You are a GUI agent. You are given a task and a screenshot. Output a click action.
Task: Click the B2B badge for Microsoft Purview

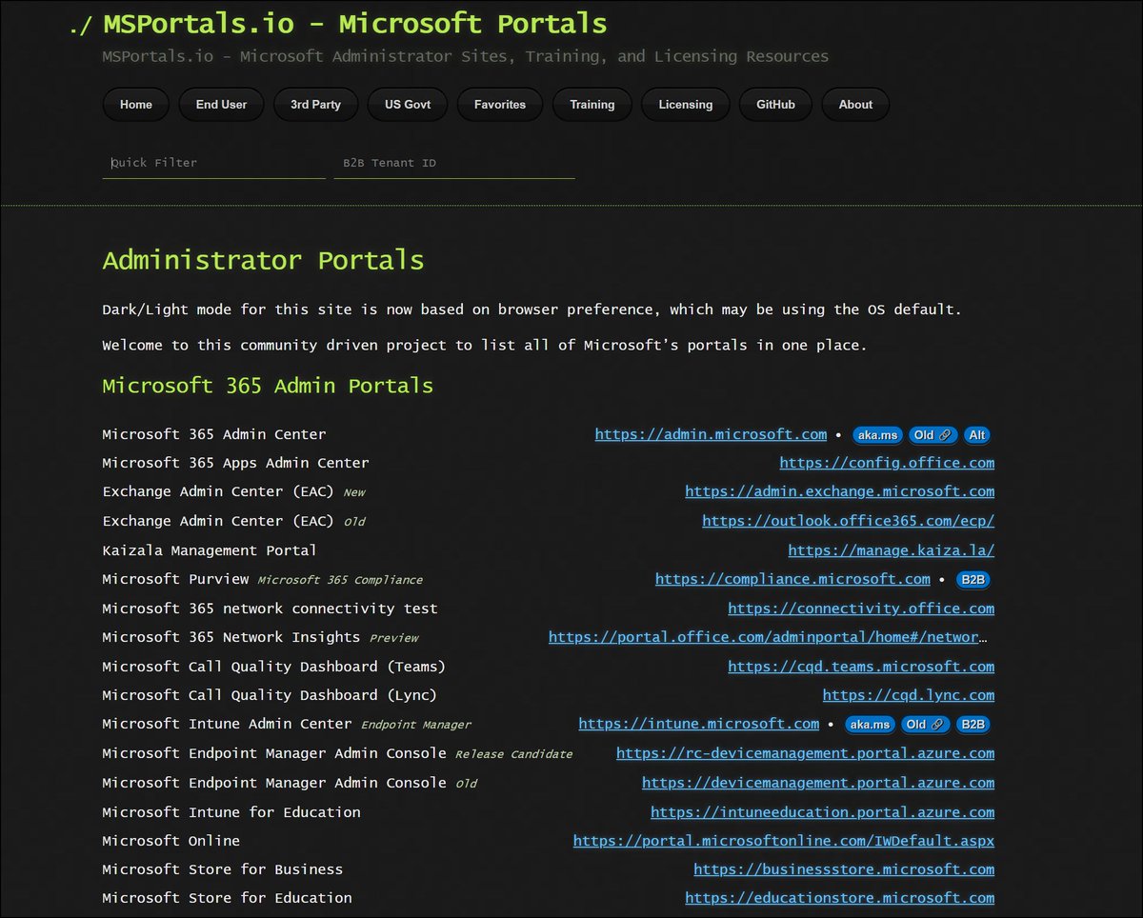coord(973,580)
